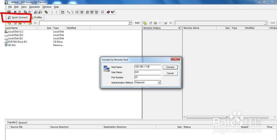Click the Cancel transfer stop icon
Viewport: 277px width, 140px height.
coord(102,12)
